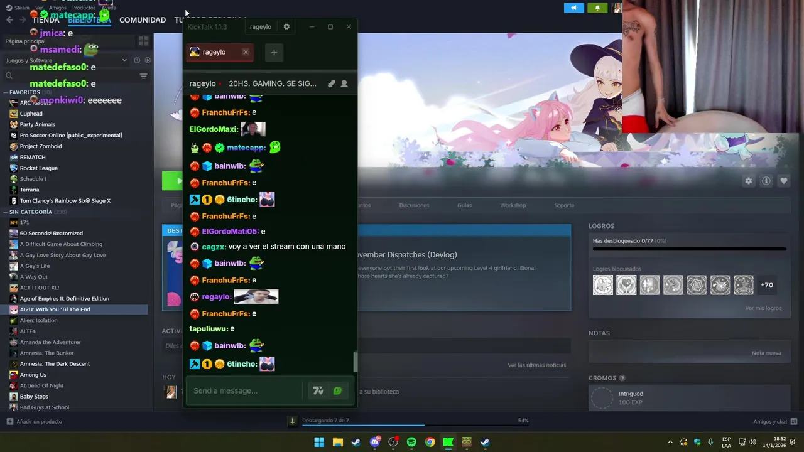Screen dimensions: 804x452
Task: Open the 'Juegos y Software' filter dropdown
Action: (x=66, y=60)
